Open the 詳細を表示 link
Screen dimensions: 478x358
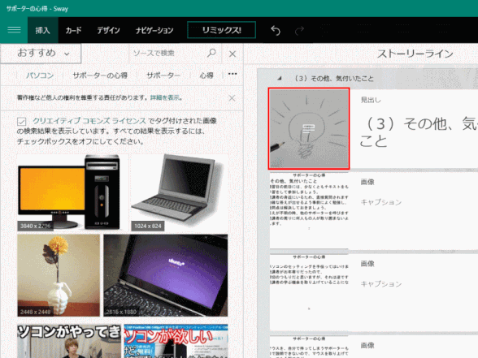pyautogui.click(x=164, y=97)
